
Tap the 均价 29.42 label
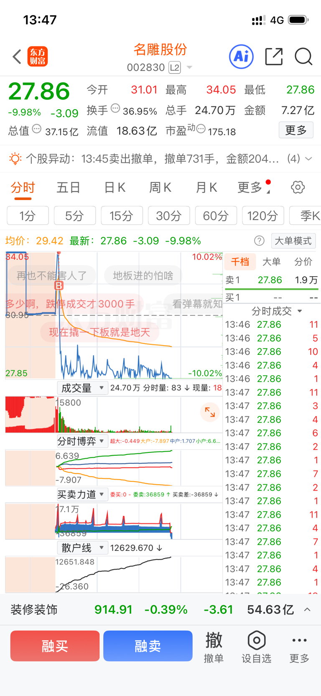(x=34, y=241)
